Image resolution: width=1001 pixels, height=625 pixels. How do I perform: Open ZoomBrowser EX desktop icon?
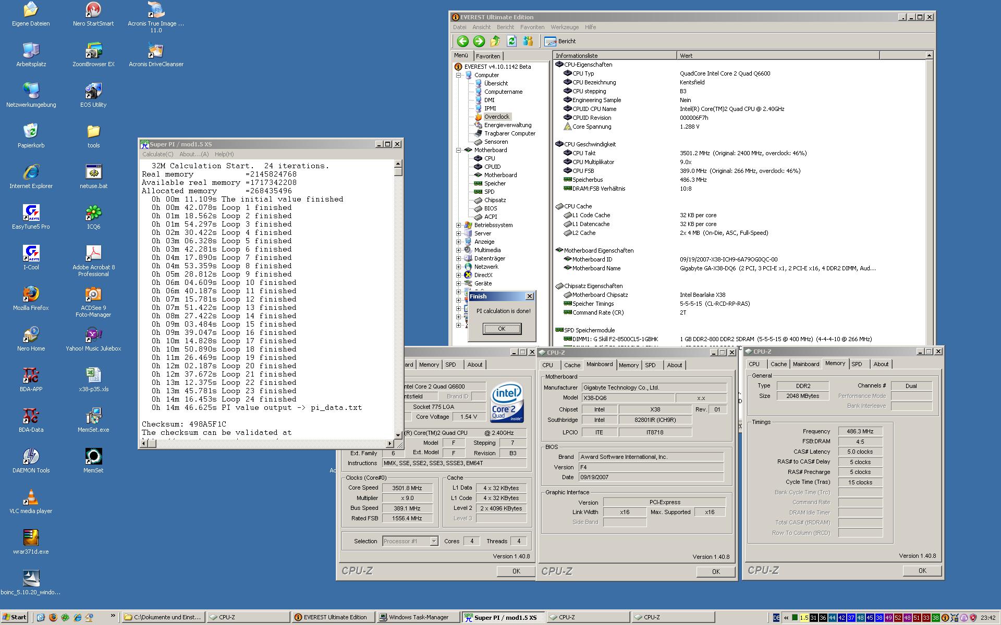[x=93, y=55]
